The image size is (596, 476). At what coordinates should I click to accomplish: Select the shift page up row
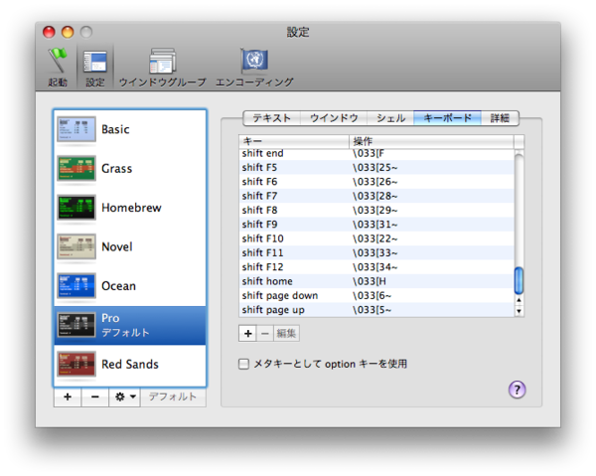click(x=376, y=310)
